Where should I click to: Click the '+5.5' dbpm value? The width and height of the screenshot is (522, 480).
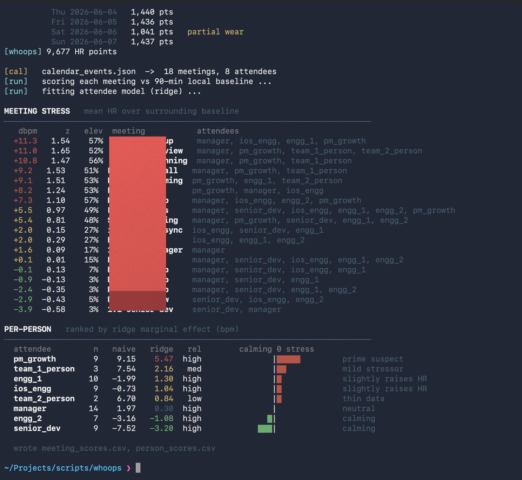click(x=23, y=210)
